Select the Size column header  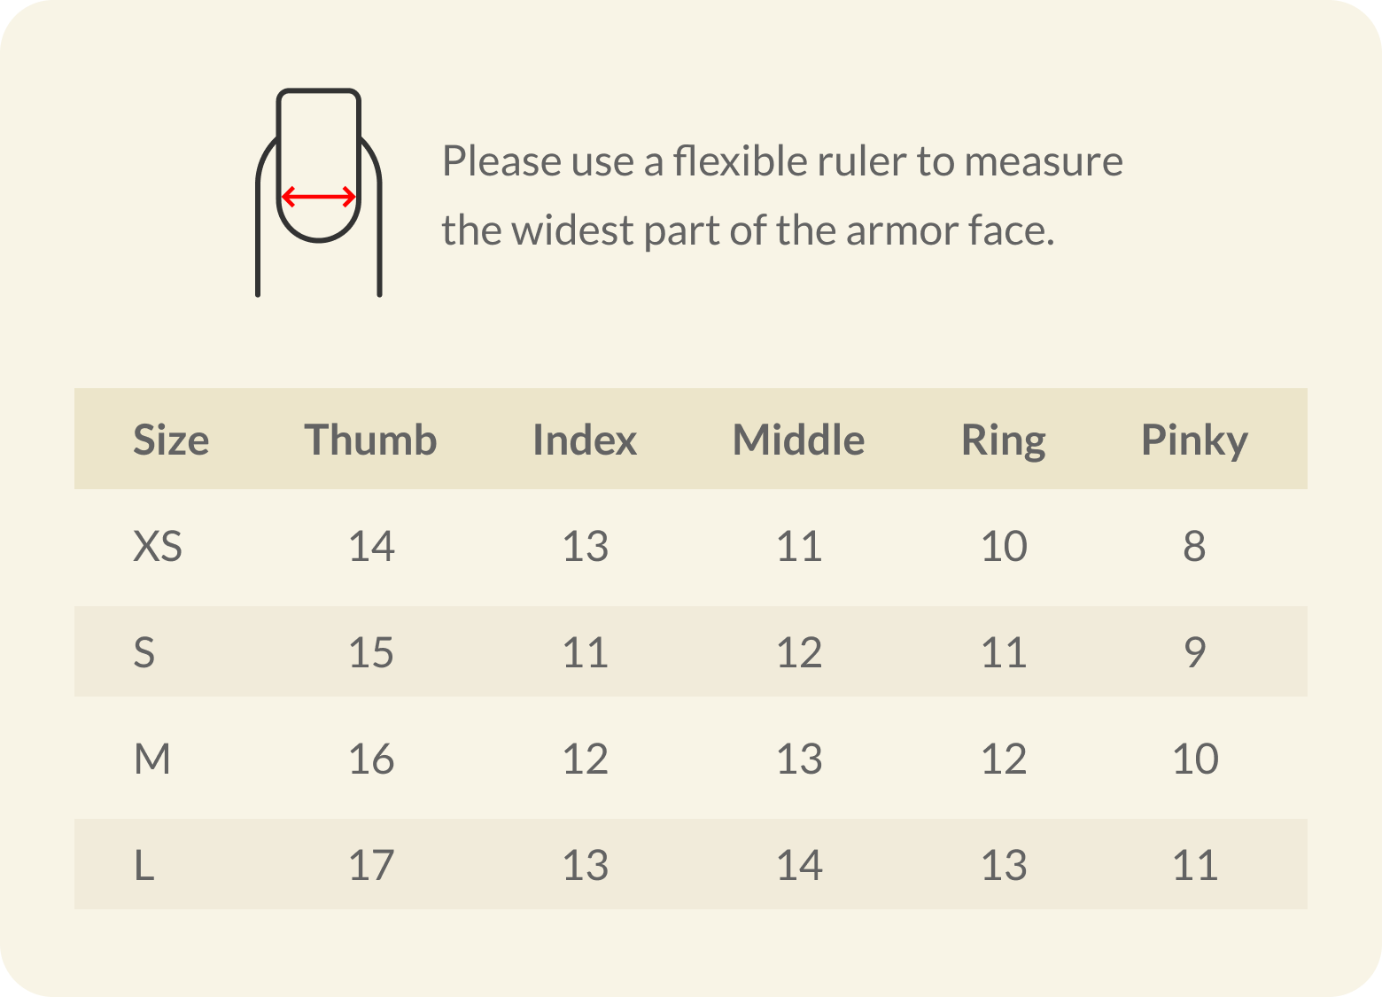tap(171, 440)
